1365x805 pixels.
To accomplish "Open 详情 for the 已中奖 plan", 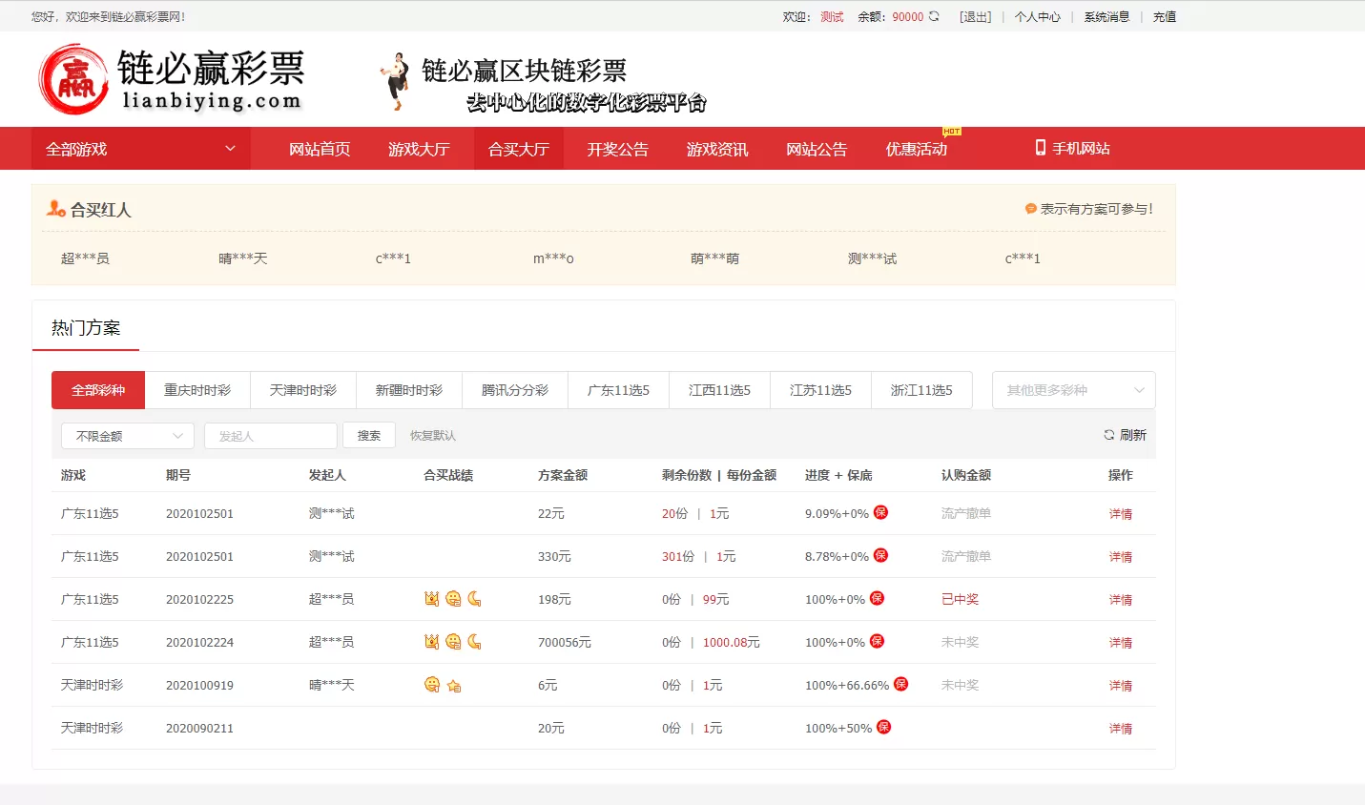I will click(1119, 599).
